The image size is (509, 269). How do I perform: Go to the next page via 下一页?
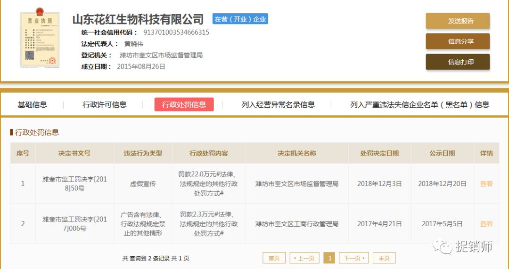coord(354,258)
